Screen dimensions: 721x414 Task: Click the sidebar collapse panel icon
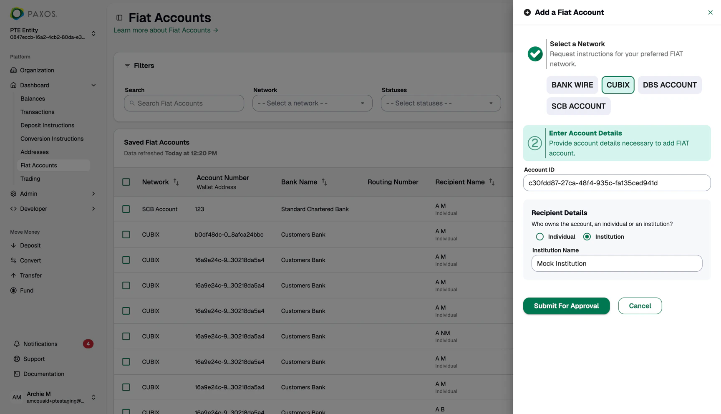tap(119, 18)
